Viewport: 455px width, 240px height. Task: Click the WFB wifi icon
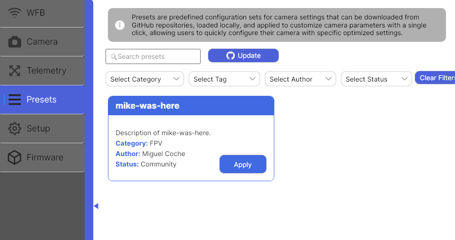(x=15, y=13)
